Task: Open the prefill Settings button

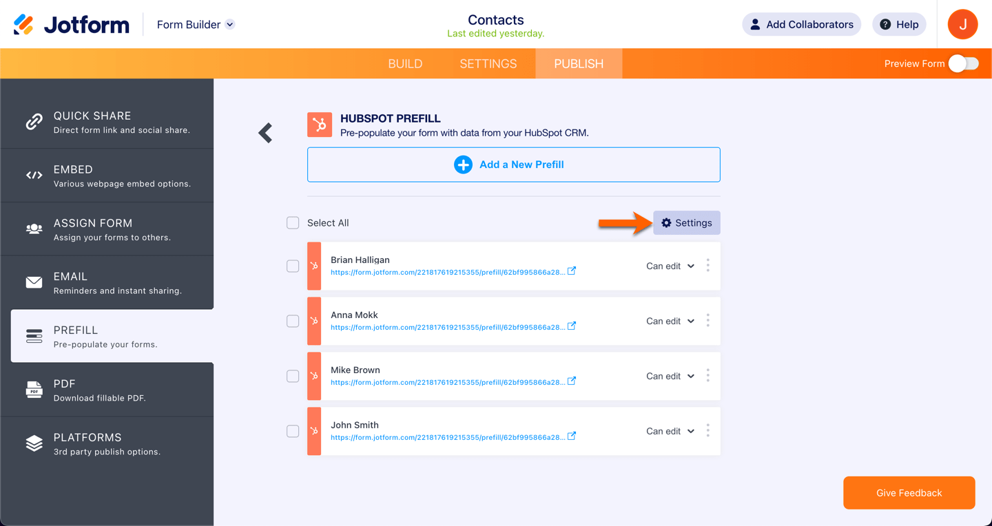Action: point(687,223)
